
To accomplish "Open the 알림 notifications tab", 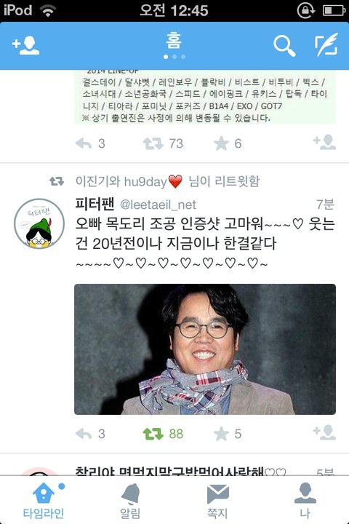I will [131, 500].
